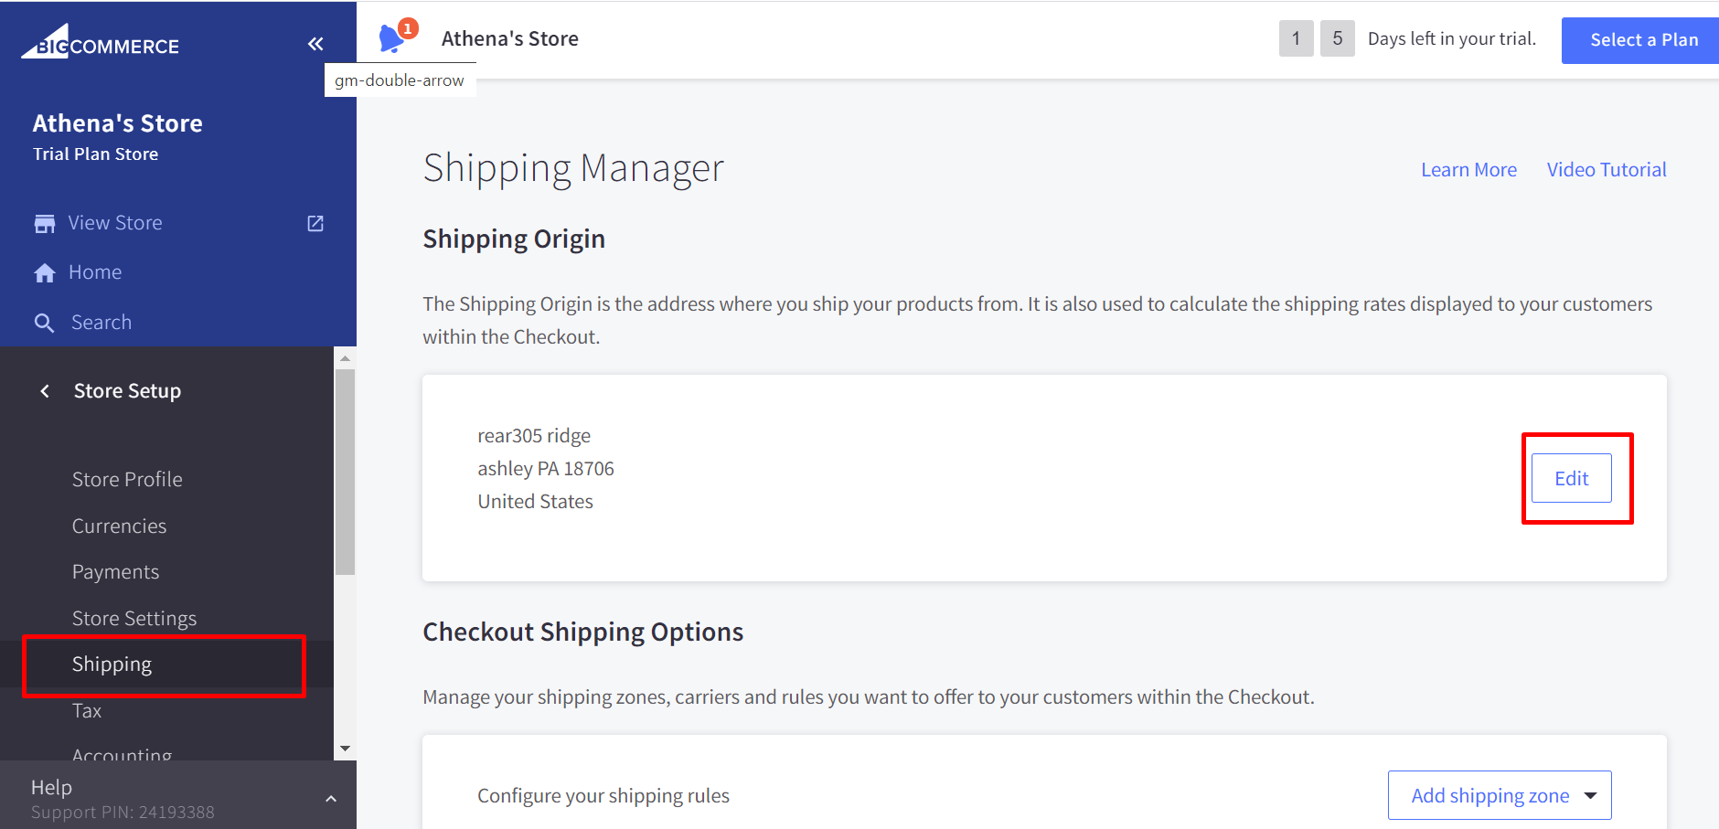
Task: Expand the Help section chevron
Action: [331, 799]
